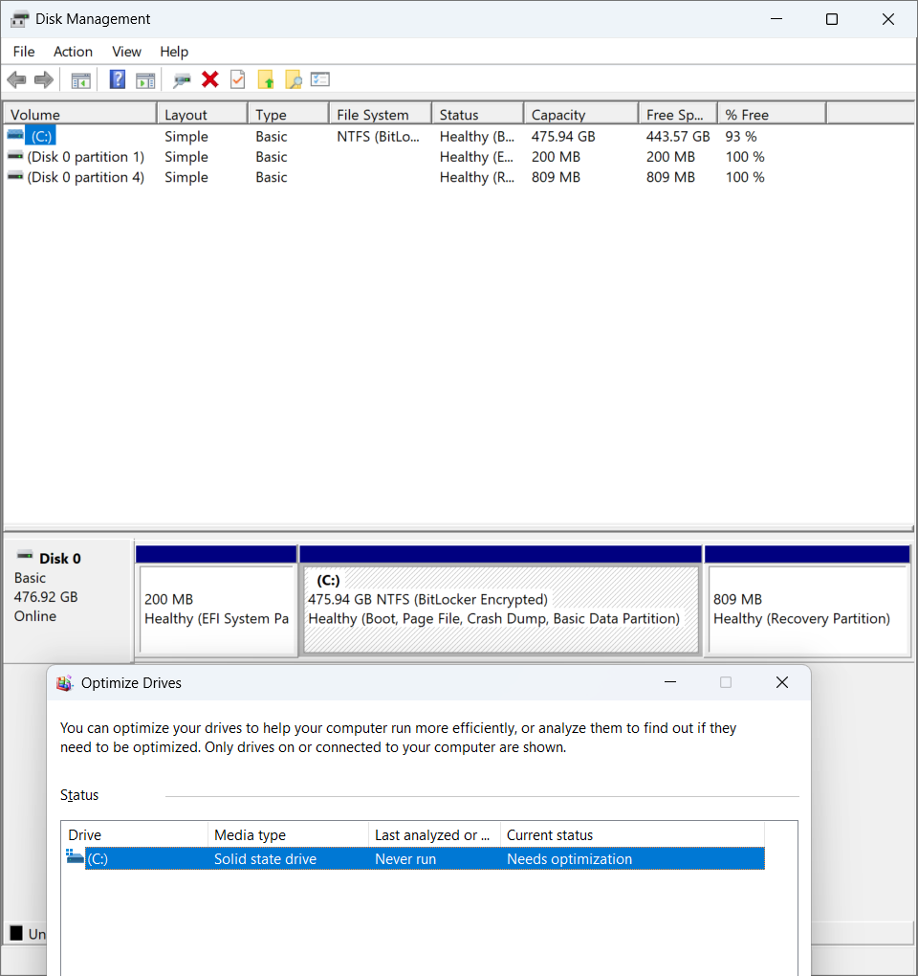Click the show/hide console tree icon
Screen dimensions: 918x976
coord(81,80)
